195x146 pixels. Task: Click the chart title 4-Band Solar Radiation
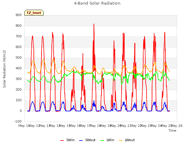pyautogui.click(x=97, y=3)
